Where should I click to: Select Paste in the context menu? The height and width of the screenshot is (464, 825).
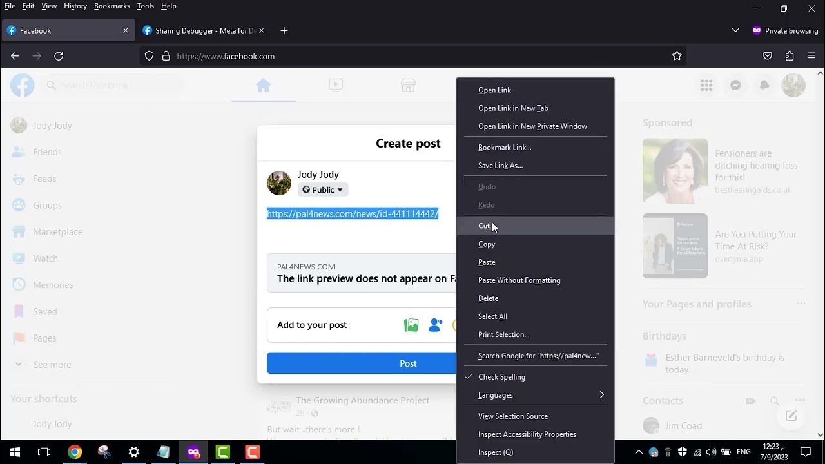tap(536, 262)
